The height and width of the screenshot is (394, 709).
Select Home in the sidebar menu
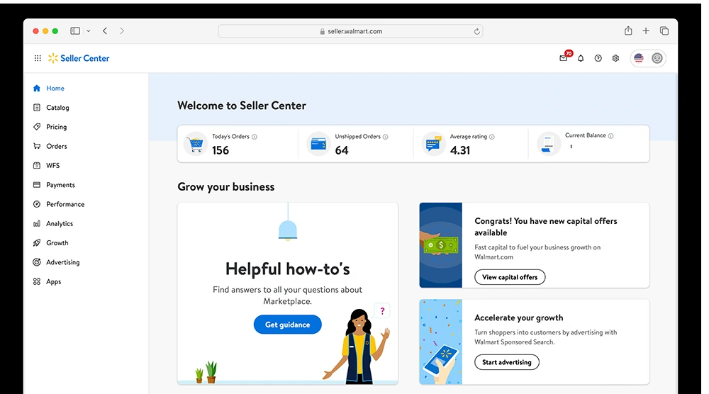pyautogui.click(x=55, y=88)
